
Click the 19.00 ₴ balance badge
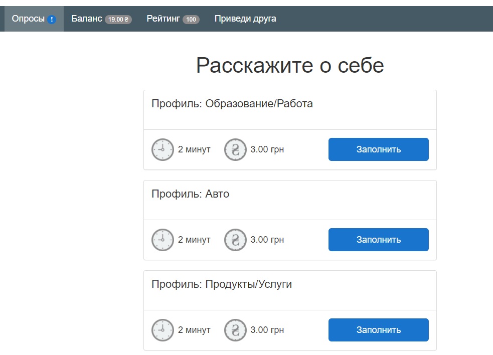click(x=118, y=20)
